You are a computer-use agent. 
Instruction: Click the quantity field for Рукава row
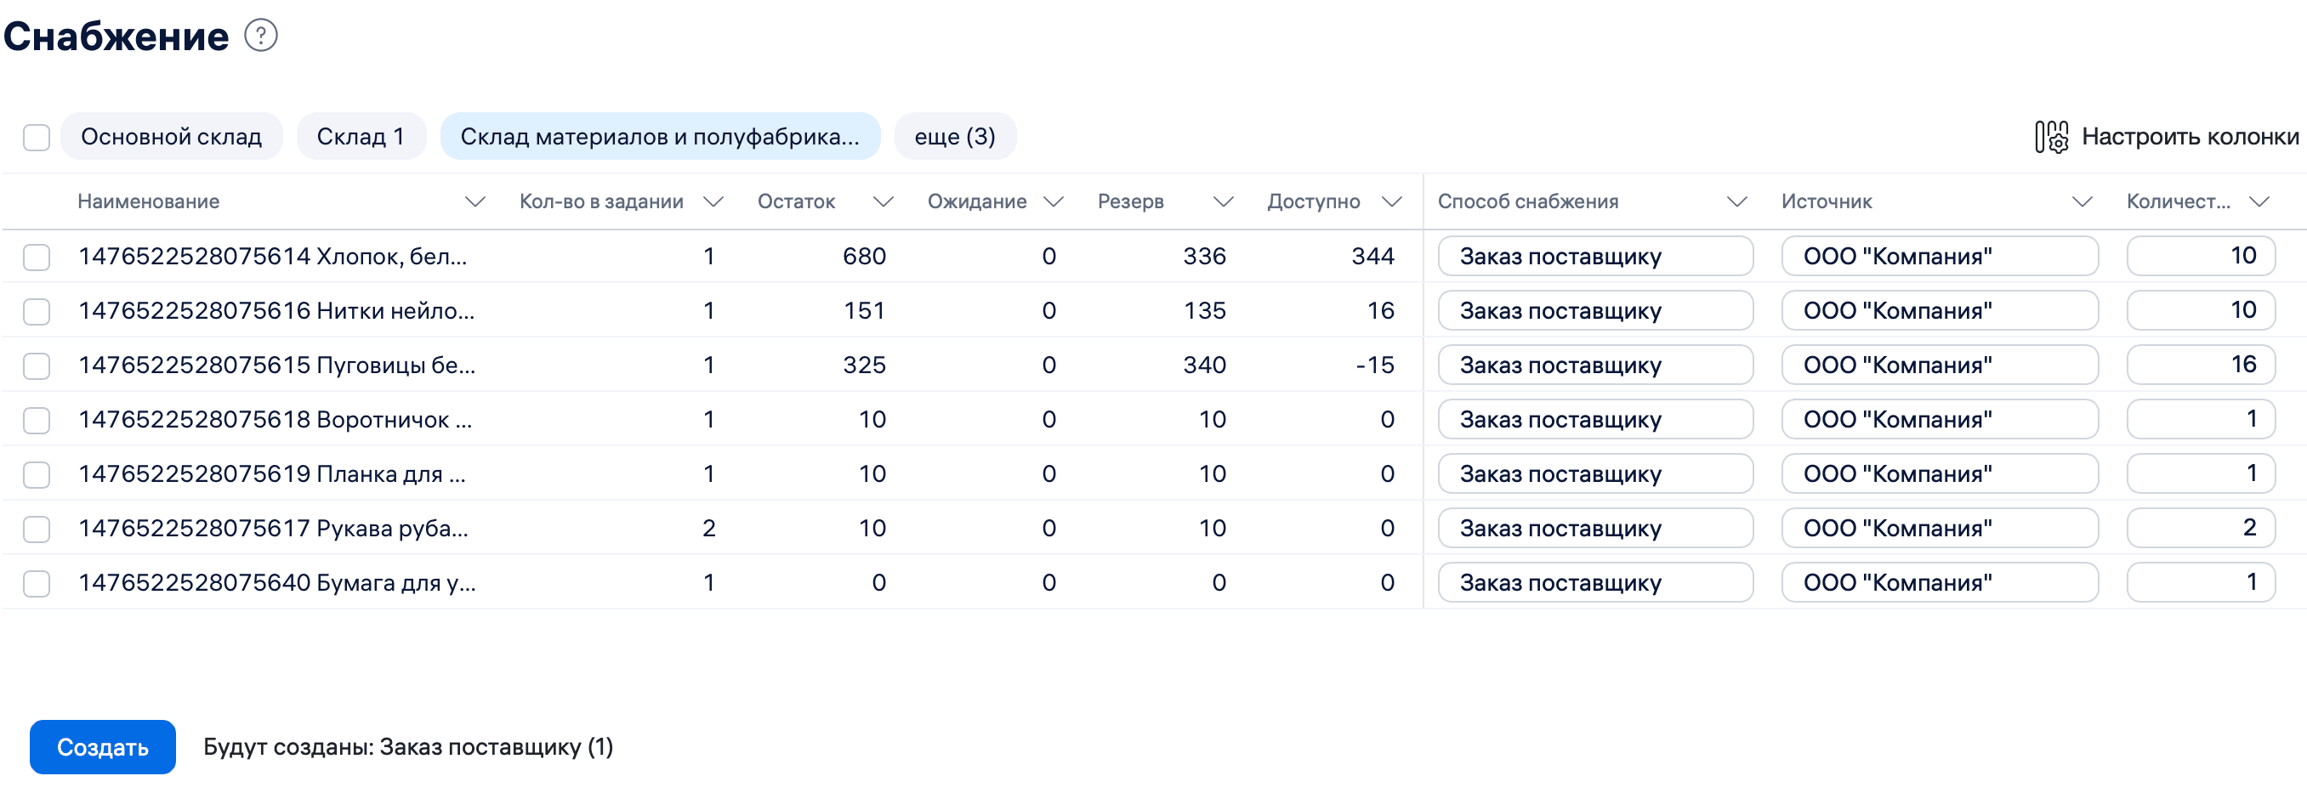pos(2200,528)
